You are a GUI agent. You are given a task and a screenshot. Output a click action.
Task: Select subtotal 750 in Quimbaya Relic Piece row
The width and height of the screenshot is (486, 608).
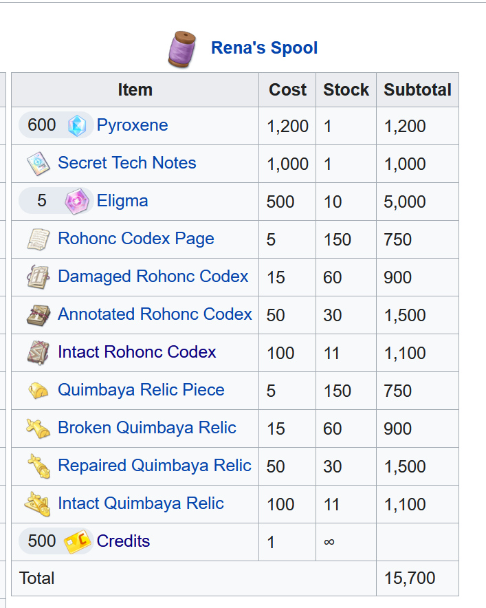pyautogui.click(x=397, y=391)
